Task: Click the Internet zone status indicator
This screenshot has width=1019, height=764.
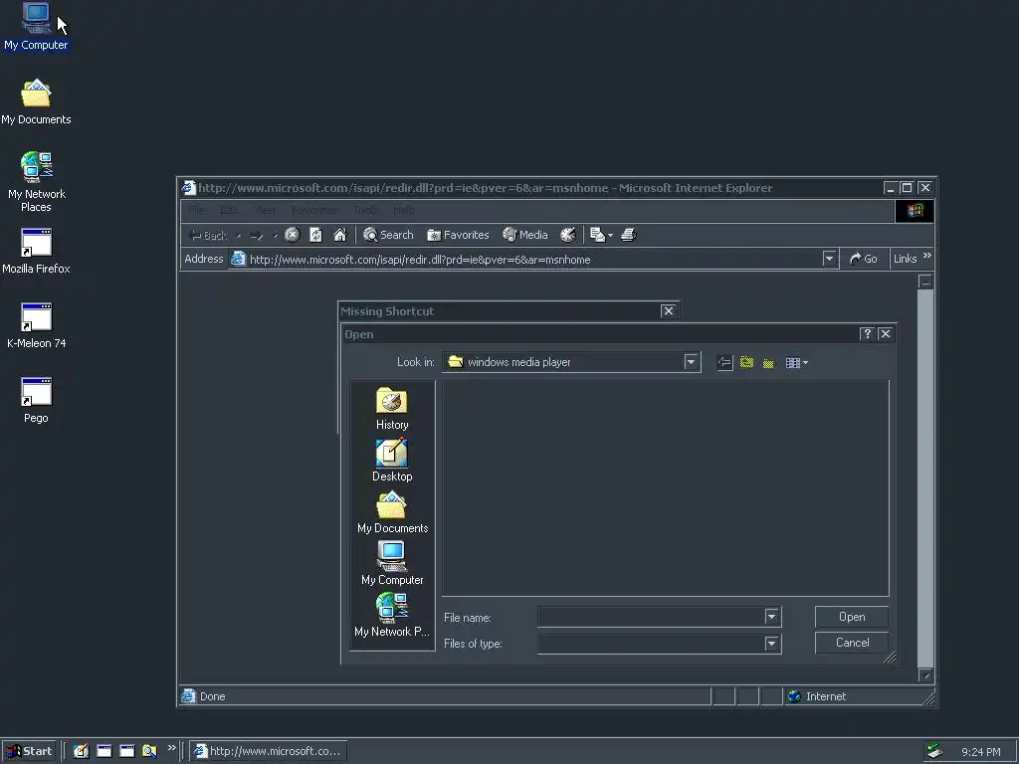Action: [x=816, y=696]
